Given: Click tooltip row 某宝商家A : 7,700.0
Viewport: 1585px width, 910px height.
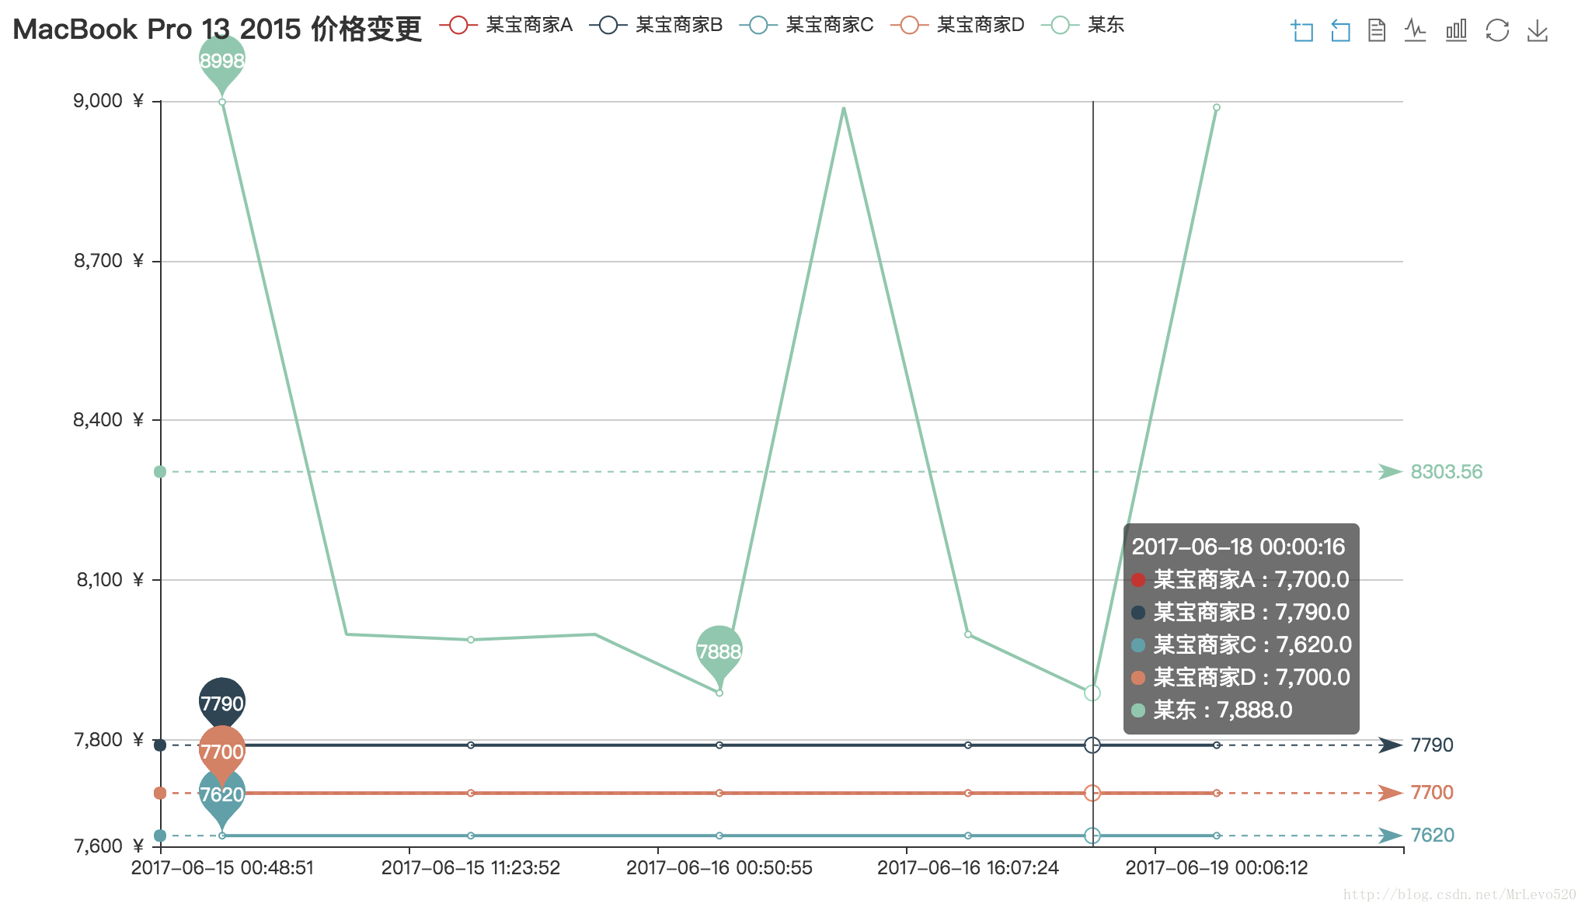Looking at the screenshot, I should click(x=1241, y=579).
